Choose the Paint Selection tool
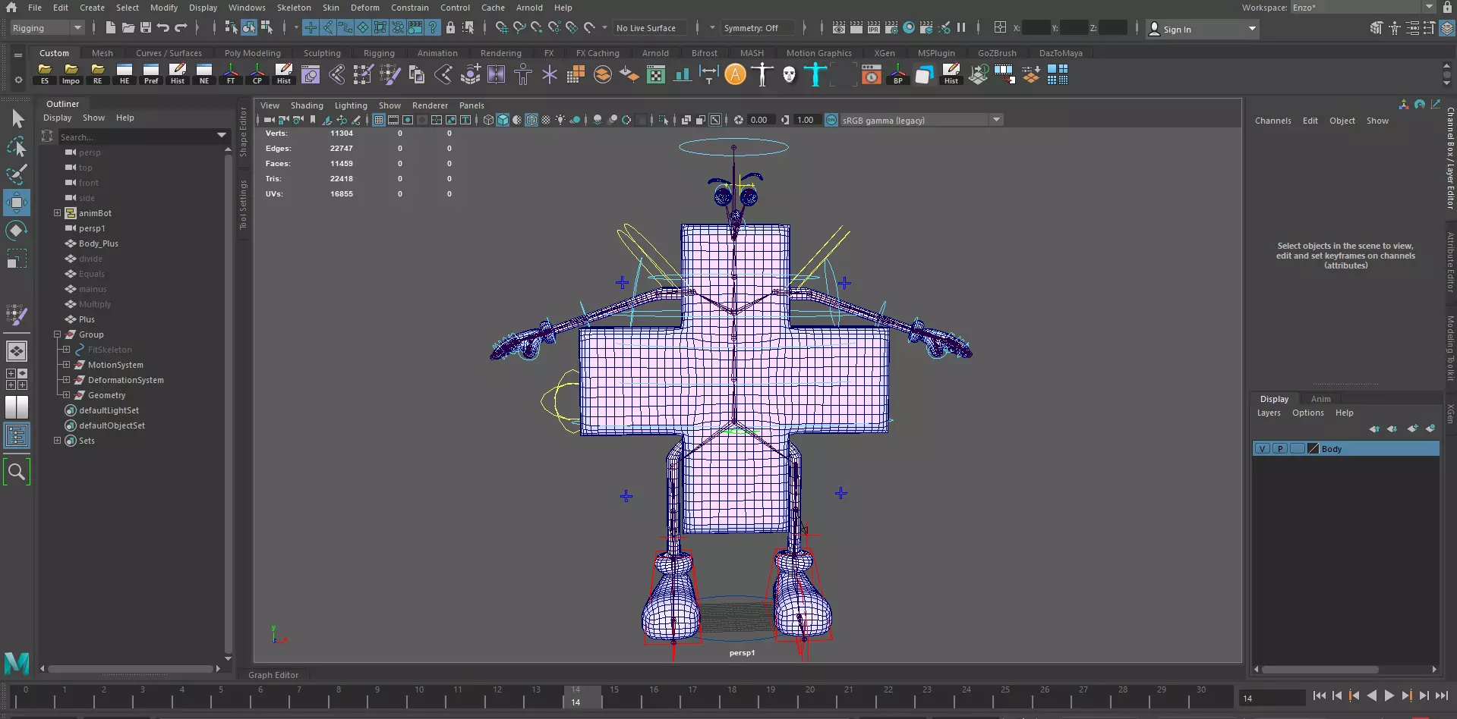 click(17, 174)
